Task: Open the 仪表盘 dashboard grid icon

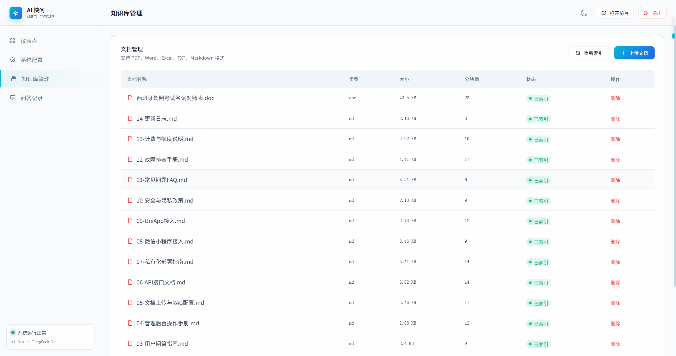Action: (x=13, y=41)
